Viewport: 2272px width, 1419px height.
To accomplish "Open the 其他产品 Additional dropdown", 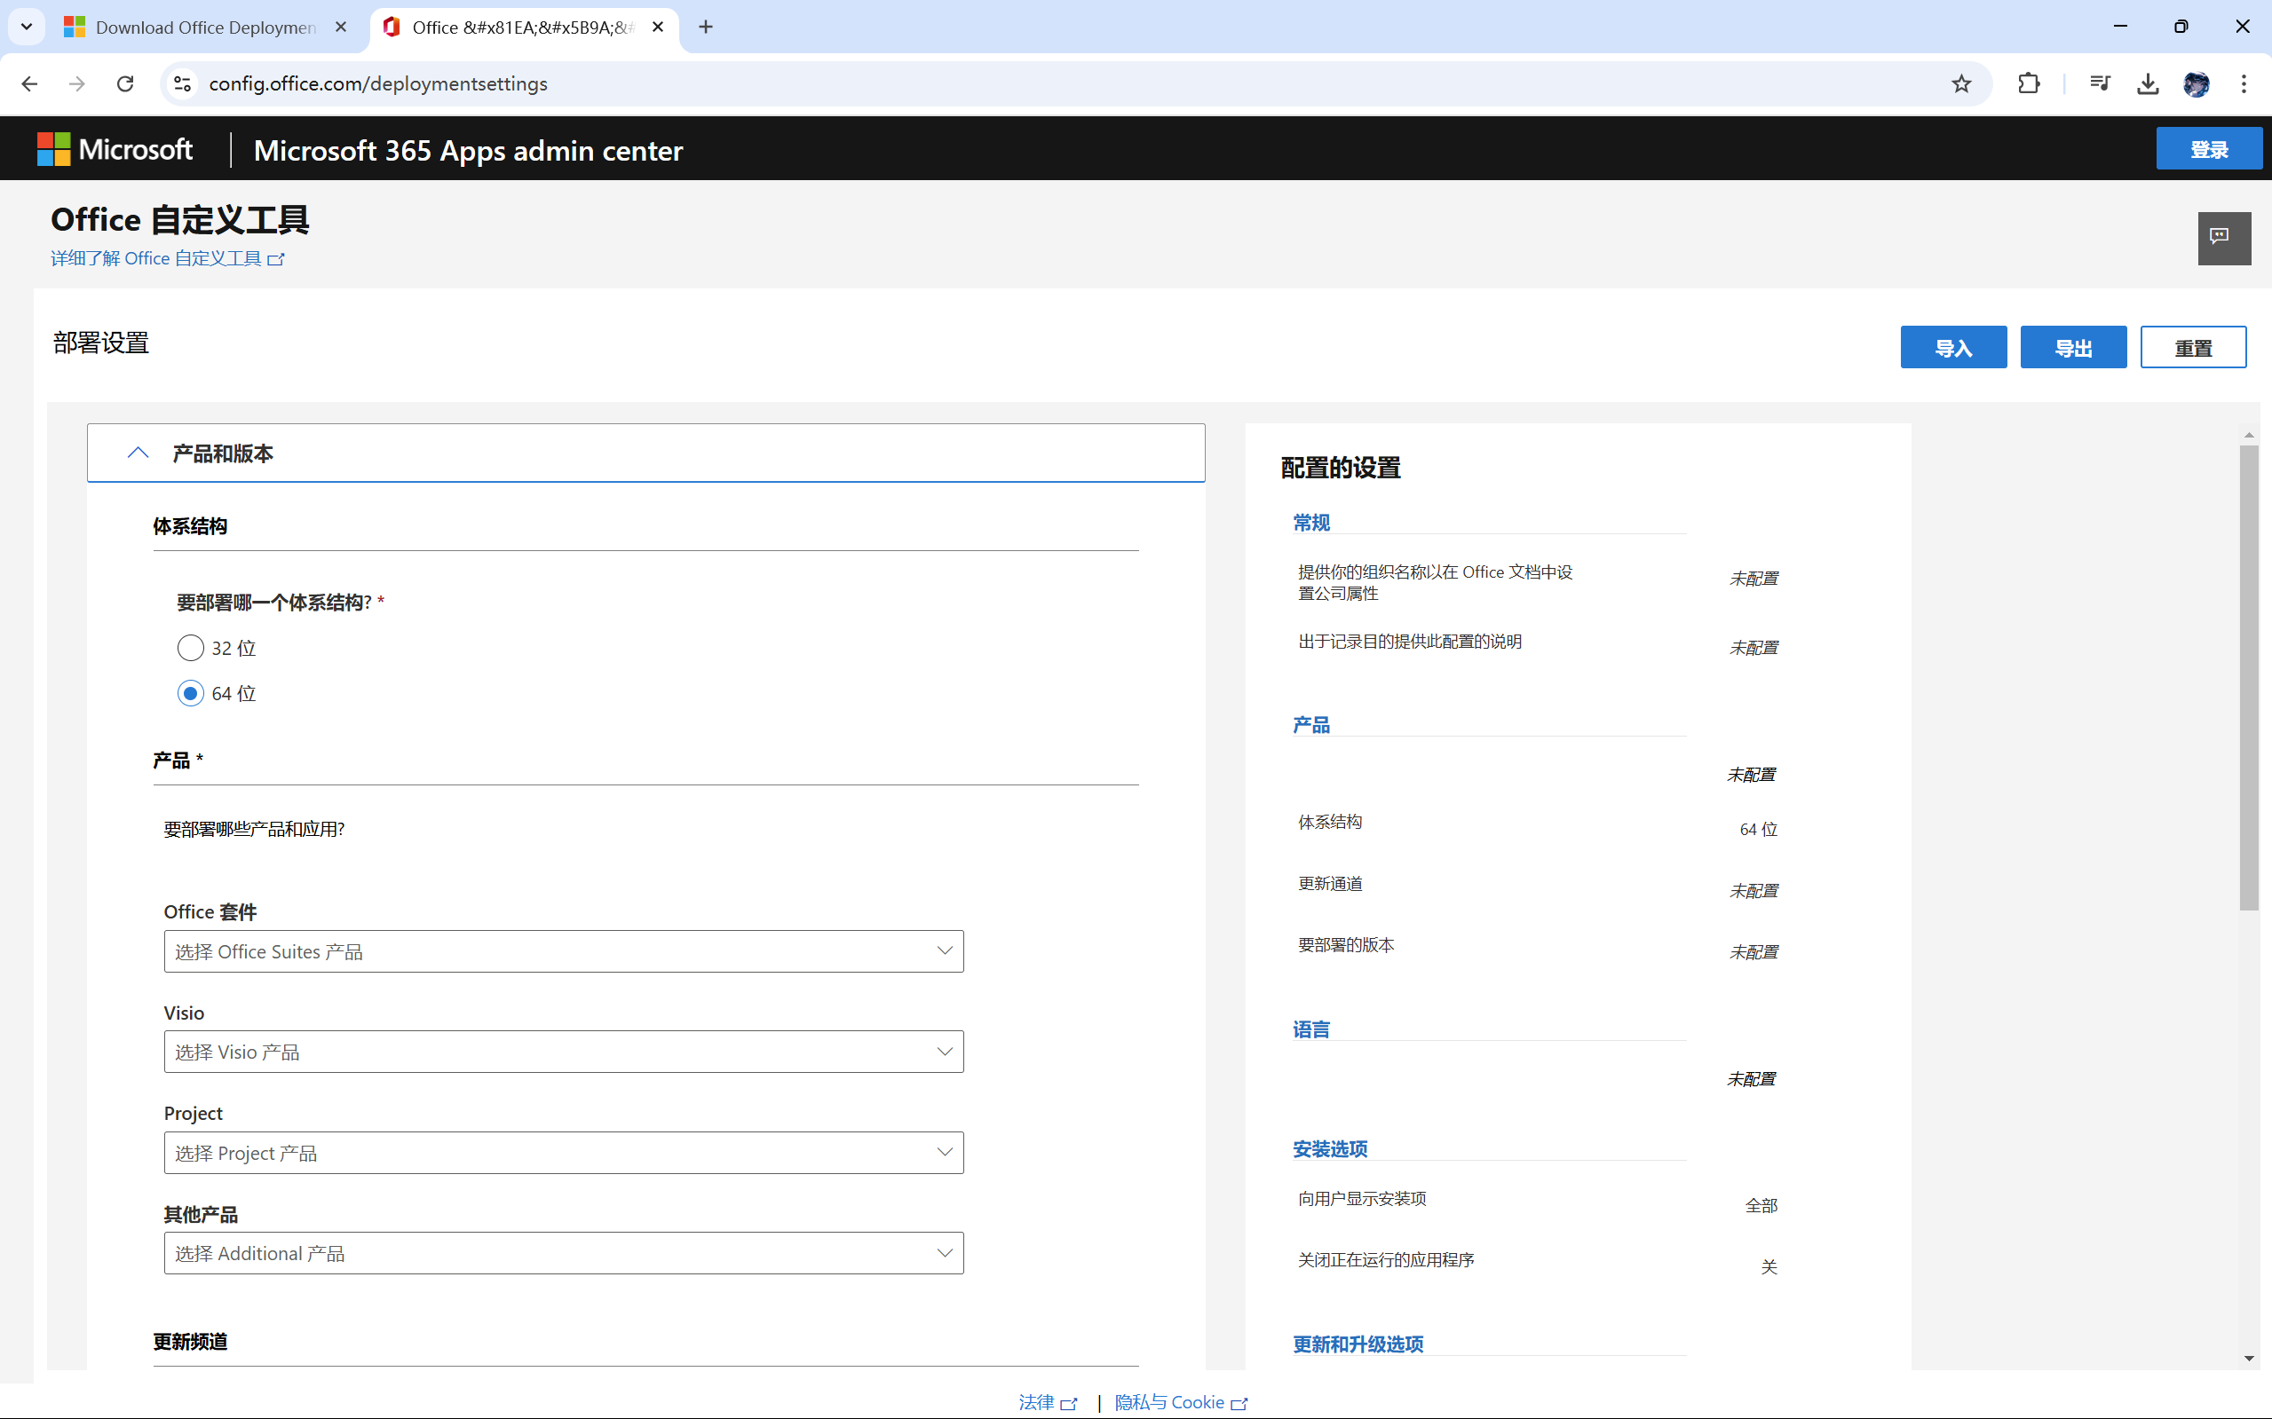I will click(x=563, y=1253).
